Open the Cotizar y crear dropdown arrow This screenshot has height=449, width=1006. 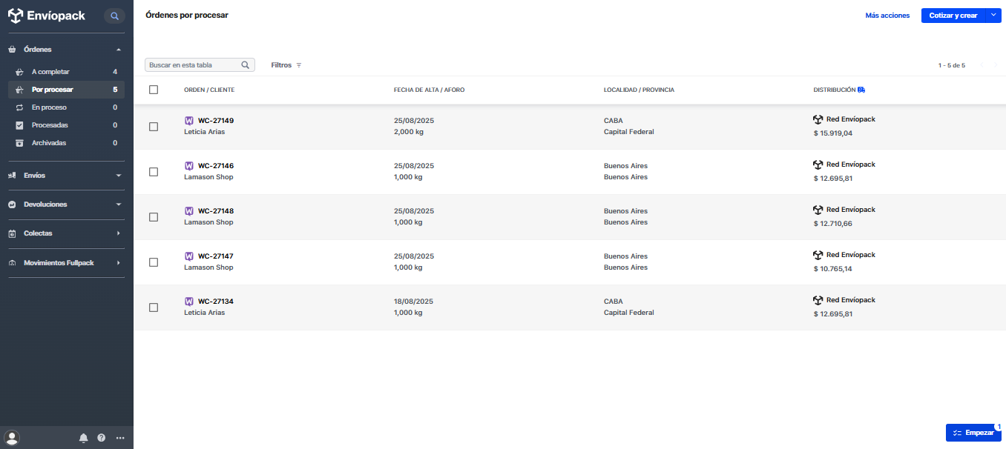click(993, 16)
